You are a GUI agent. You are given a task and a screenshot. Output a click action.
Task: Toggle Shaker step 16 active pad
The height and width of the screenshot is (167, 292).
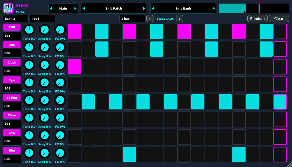pyautogui.click(x=280, y=102)
